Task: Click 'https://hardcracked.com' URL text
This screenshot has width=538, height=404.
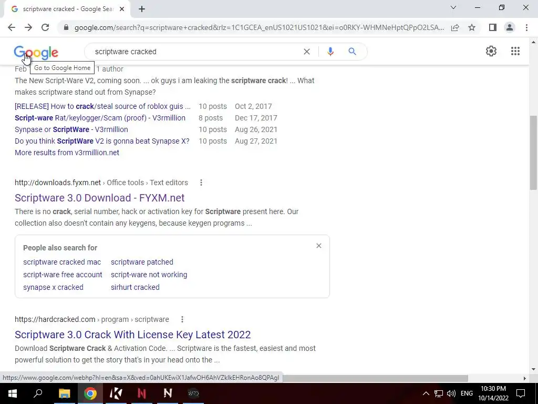Action: pyautogui.click(x=55, y=319)
